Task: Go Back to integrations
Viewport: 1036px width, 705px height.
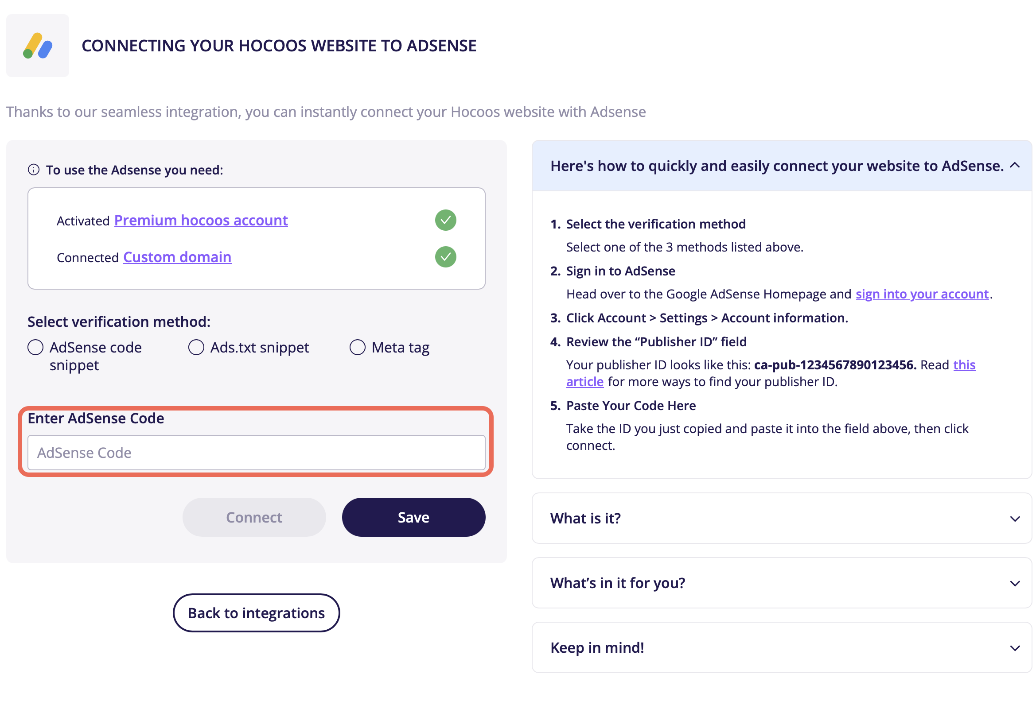Action: (x=256, y=613)
